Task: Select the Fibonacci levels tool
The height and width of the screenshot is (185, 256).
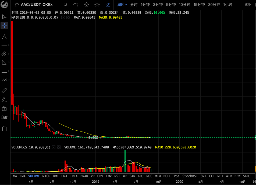Action: coord(4,71)
